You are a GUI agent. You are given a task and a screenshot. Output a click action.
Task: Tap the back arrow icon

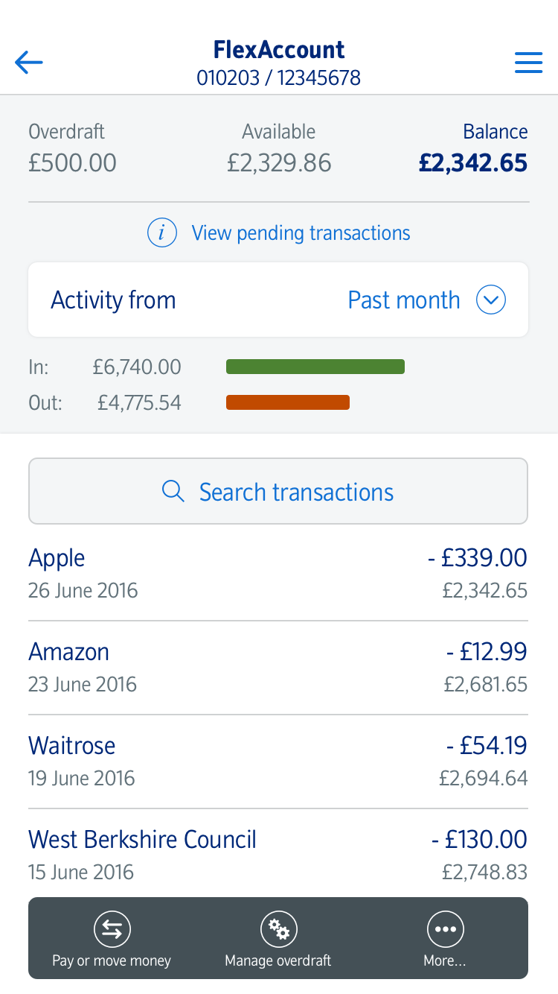pos(29,63)
